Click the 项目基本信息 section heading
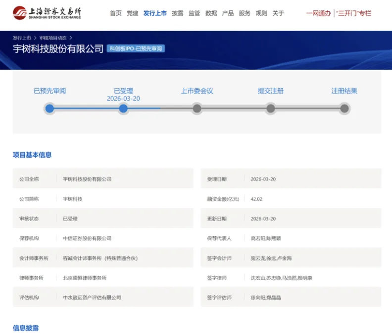Viewport: 392px width, 334px height. click(x=32, y=155)
